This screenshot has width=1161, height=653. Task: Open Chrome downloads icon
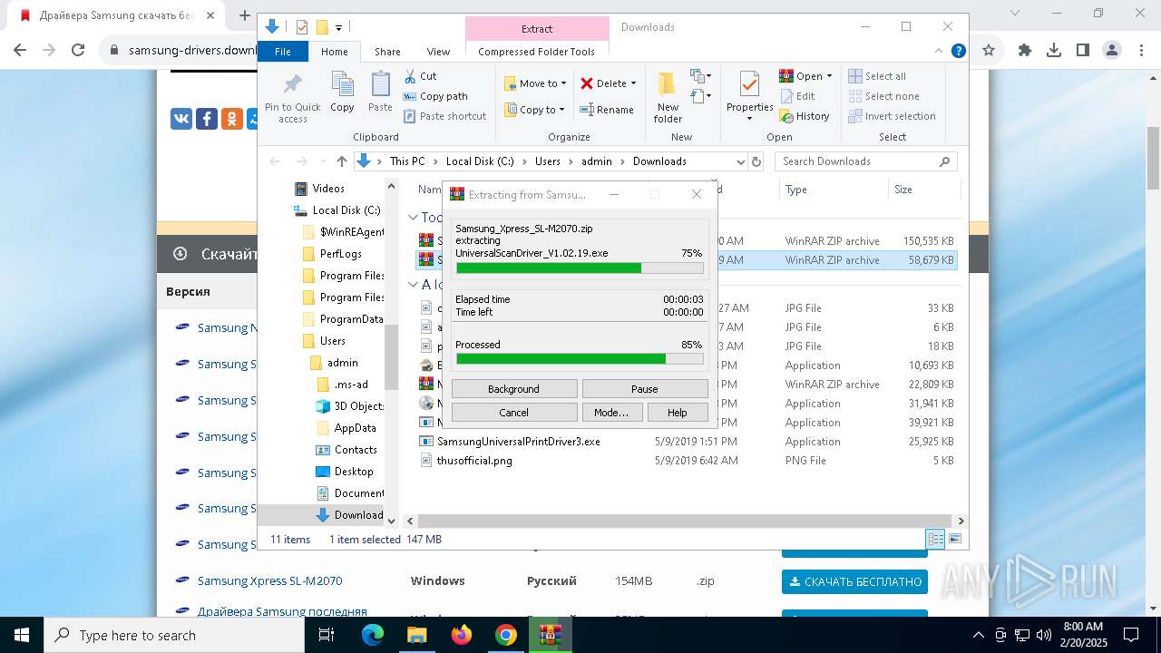click(x=1054, y=51)
